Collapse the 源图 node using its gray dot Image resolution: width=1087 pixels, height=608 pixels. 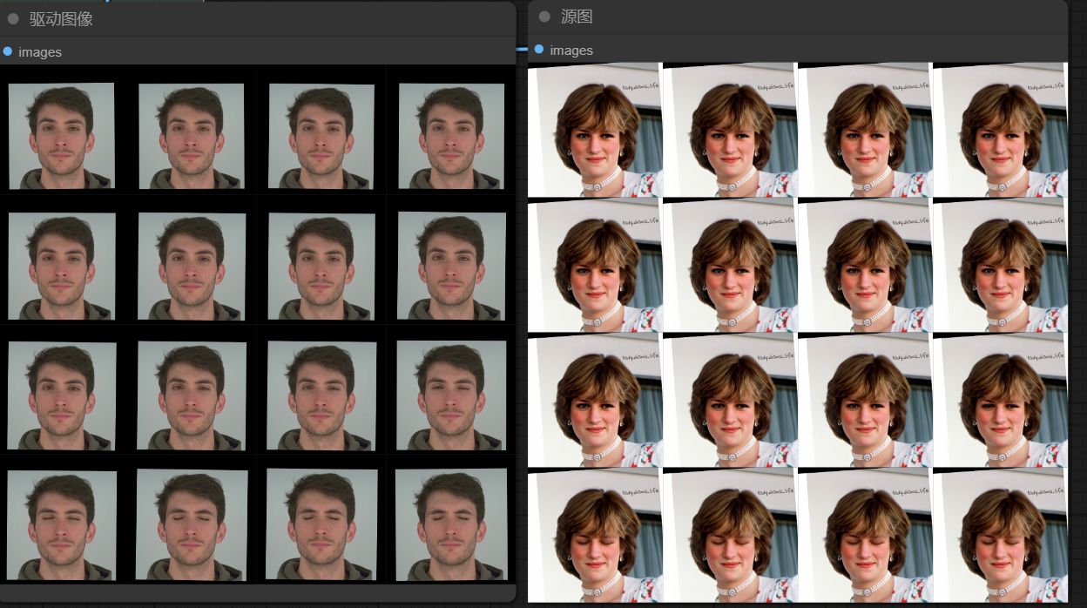pyautogui.click(x=544, y=17)
